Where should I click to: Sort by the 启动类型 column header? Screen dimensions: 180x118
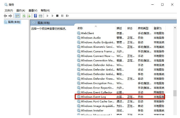click(x=143, y=28)
